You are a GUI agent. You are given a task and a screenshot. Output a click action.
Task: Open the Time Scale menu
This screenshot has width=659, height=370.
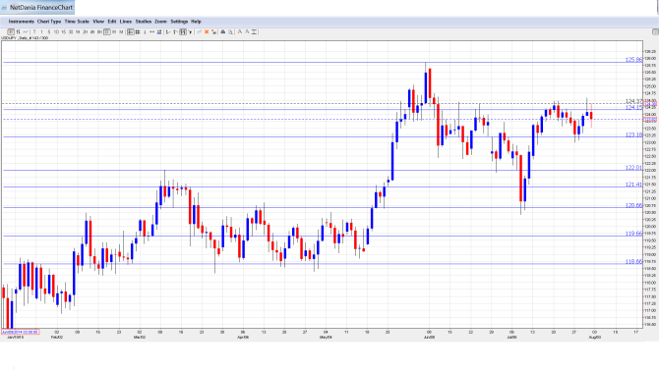(77, 22)
